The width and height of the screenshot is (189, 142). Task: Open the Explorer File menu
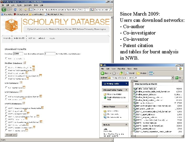[x=102, y=69]
